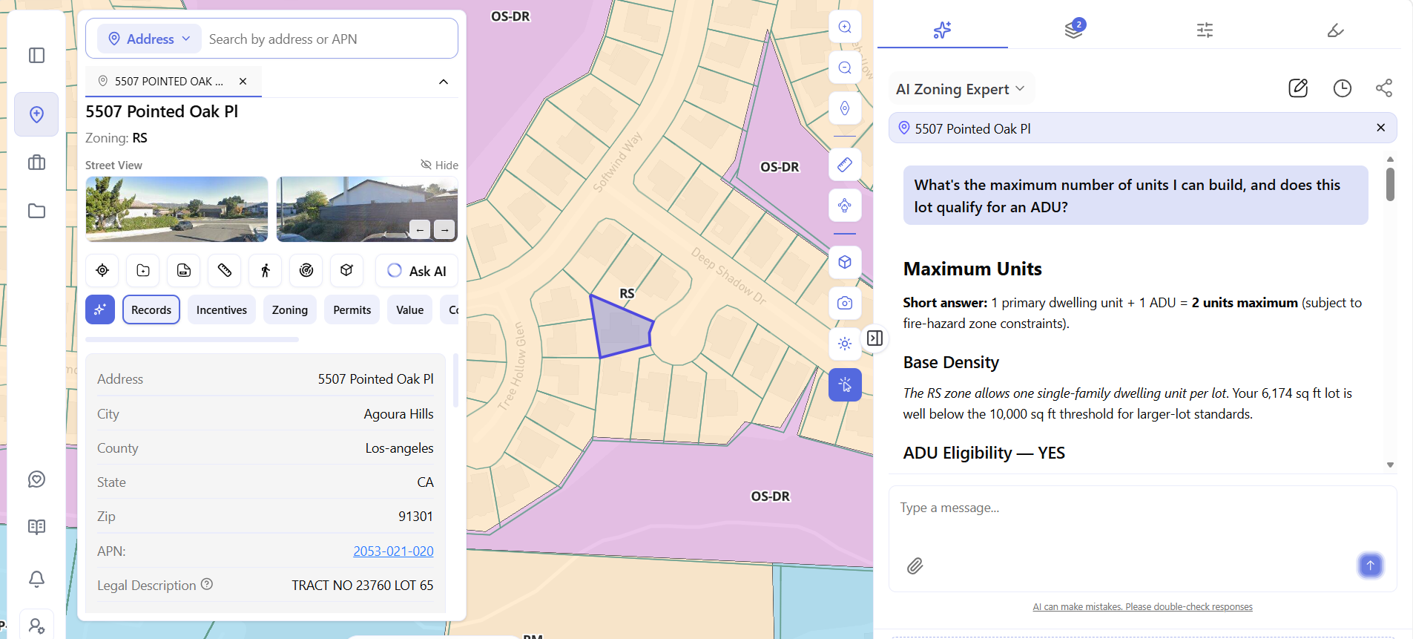1413x639 pixels.
Task: Collapse the right AI panel
Action: pos(875,338)
